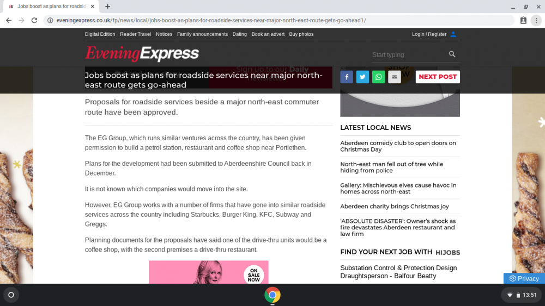Open Dating menu link
The height and width of the screenshot is (306, 545).
pyautogui.click(x=239, y=34)
